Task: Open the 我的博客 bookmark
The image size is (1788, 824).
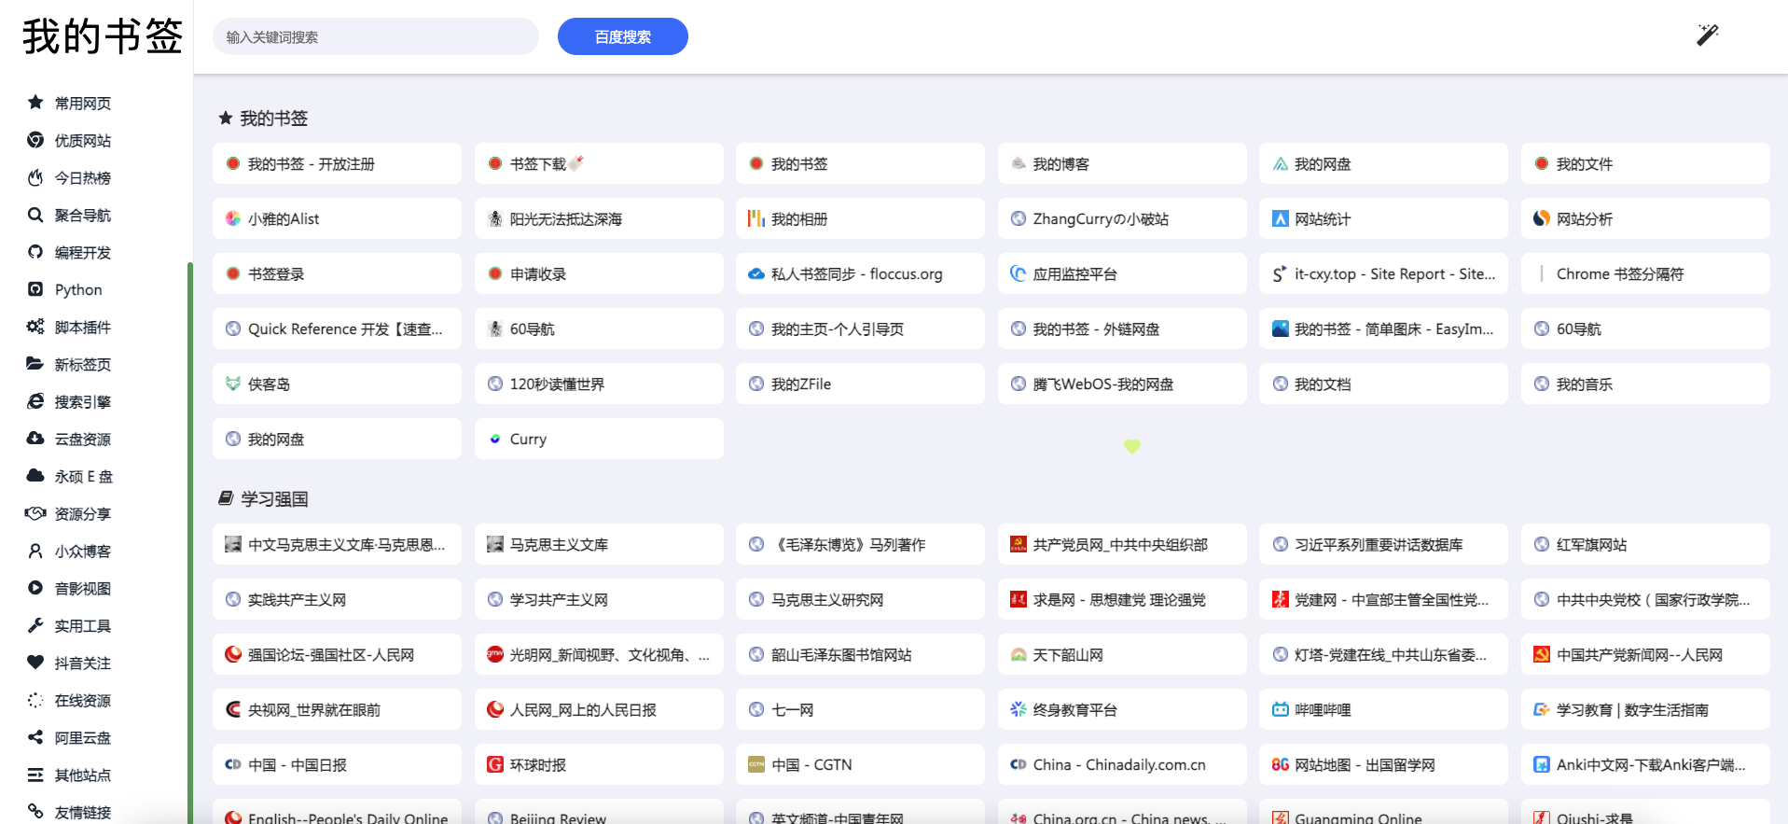Action: click(x=1122, y=163)
